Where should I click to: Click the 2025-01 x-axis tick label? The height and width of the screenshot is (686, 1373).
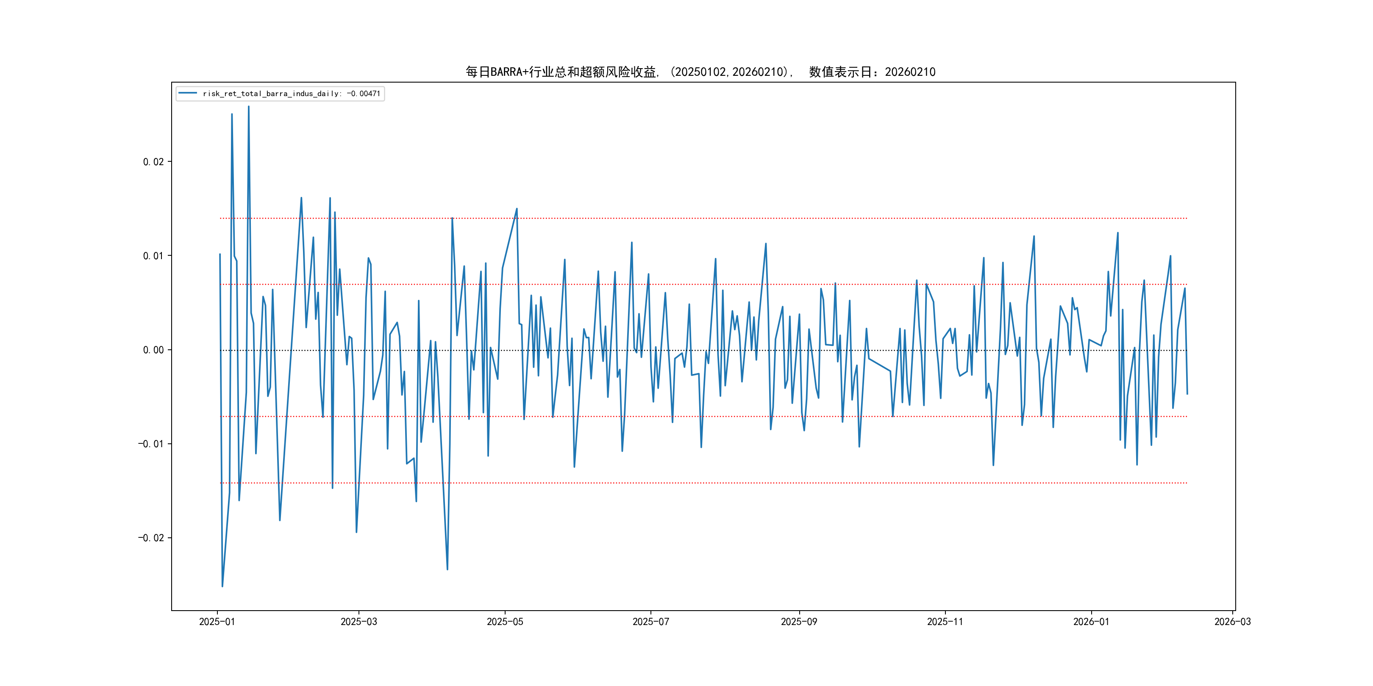[x=217, y=622]
